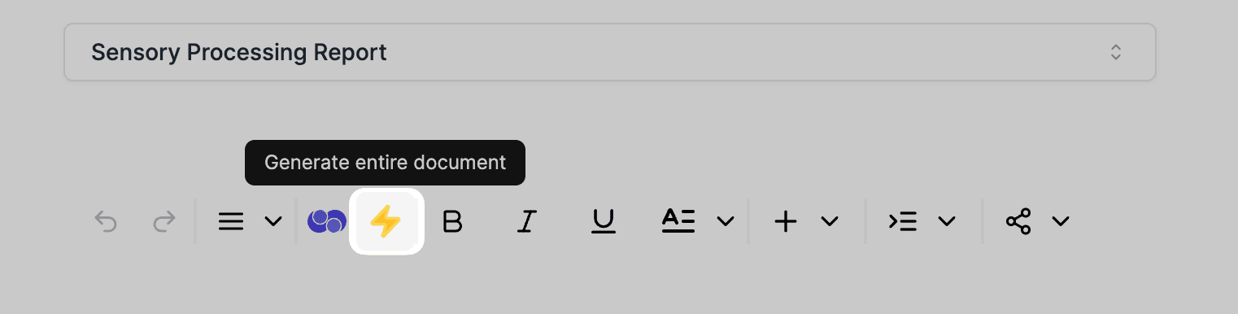Image resolution: width=1238 pixels, height=314 pixels.
Task: Click the up-down arrows on report selector
Action: (1116, 53)
